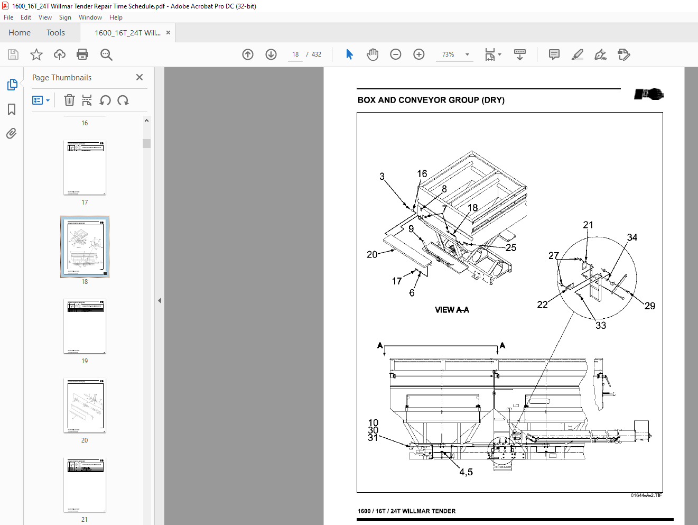Go to the previous page with the up arrow
This screenshot has width=698, height=525.
(248, 54)
